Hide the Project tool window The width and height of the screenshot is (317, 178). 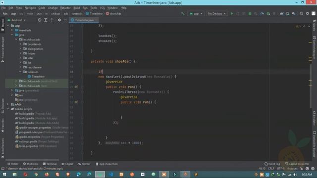click(65, 20)
